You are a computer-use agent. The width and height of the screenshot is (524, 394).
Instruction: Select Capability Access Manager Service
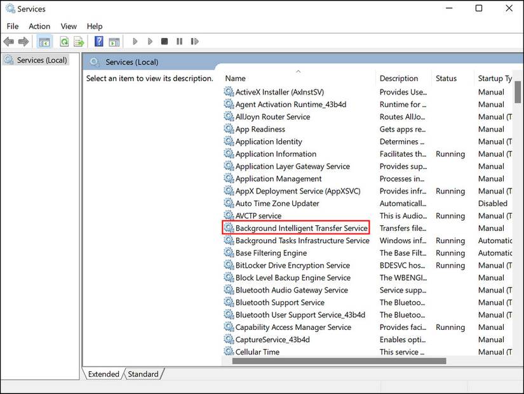pyautogui.click(x=293, y=327)
